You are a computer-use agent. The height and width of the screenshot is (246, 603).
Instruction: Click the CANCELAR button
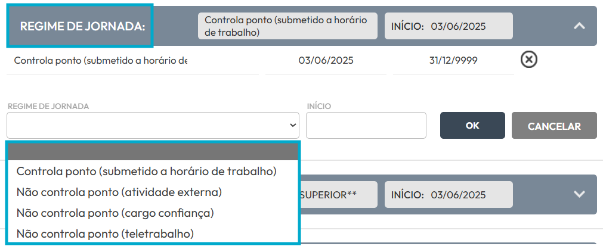pos(554,126)
